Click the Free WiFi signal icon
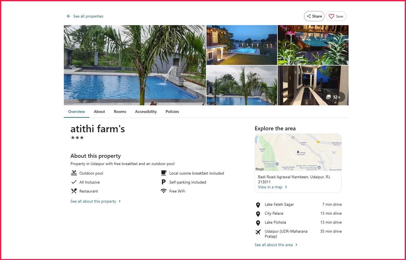 tap(164, 191)
